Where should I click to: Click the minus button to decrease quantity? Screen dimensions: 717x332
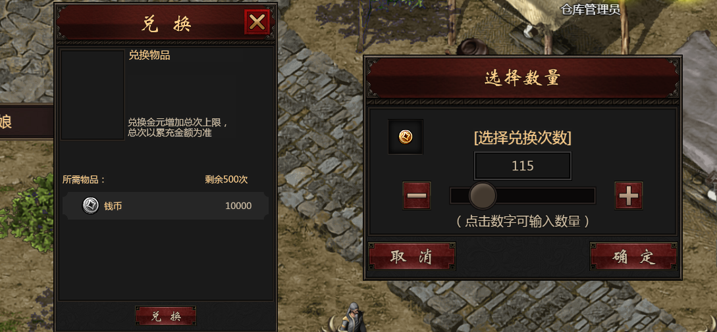click(x=417, y=195)
